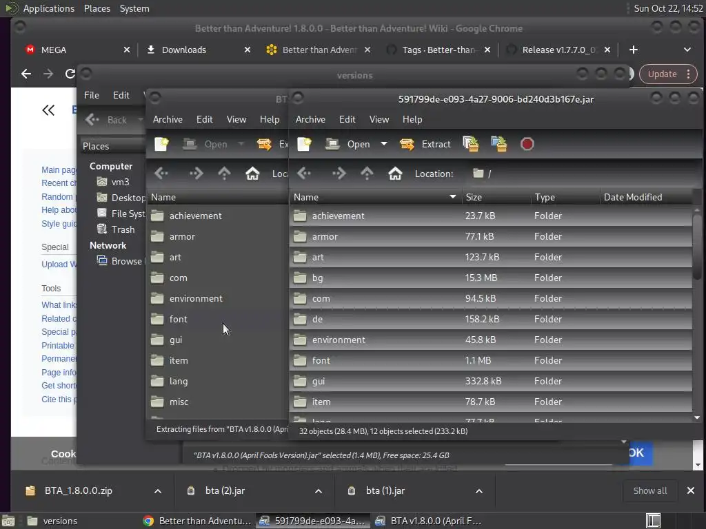Click the red Stop icon in the jar toolbar

[x=527, y=144]
